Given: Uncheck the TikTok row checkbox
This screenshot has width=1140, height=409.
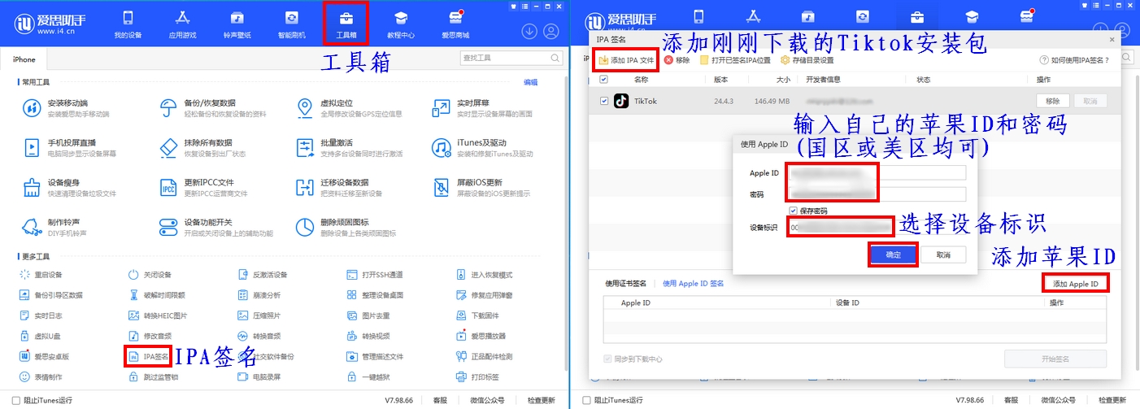Looking at the screenshot, I should [603, 101].
